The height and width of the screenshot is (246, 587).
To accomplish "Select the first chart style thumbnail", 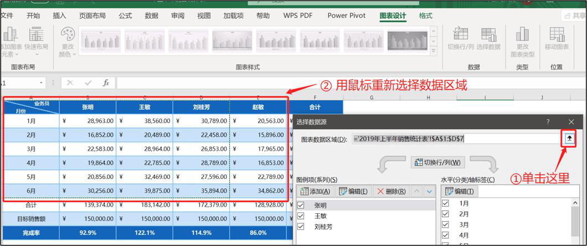I will [x=100, y=41].
